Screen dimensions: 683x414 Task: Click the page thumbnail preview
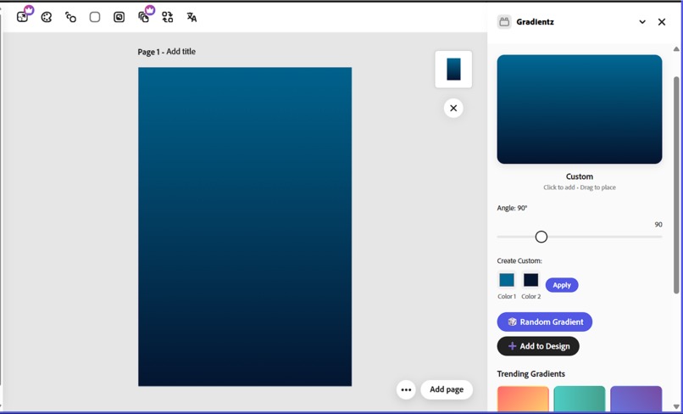[x=453, y=70]
